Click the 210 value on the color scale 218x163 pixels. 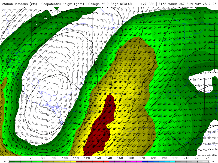(x=186, y=158)
